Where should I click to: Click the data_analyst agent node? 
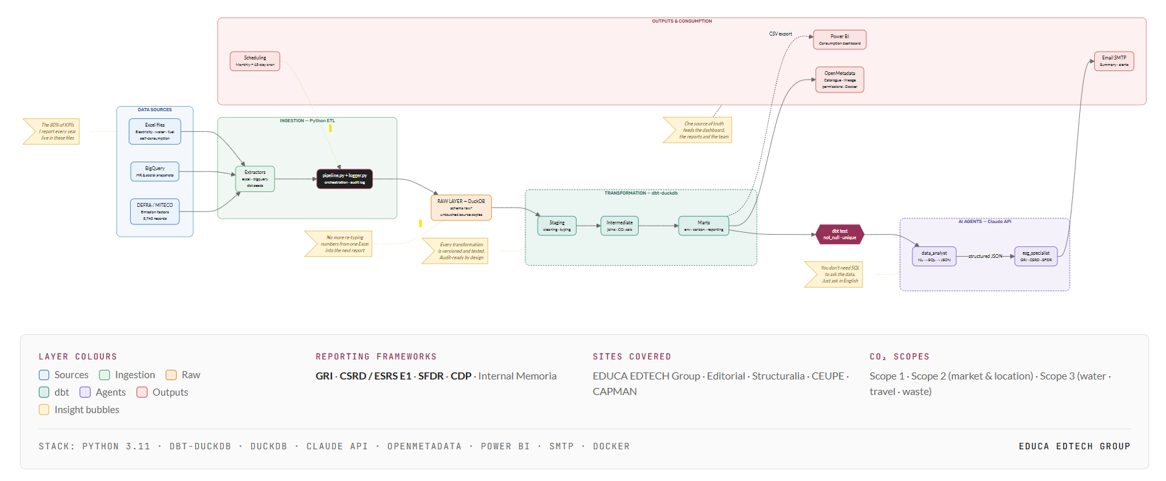tap(934, 256)
